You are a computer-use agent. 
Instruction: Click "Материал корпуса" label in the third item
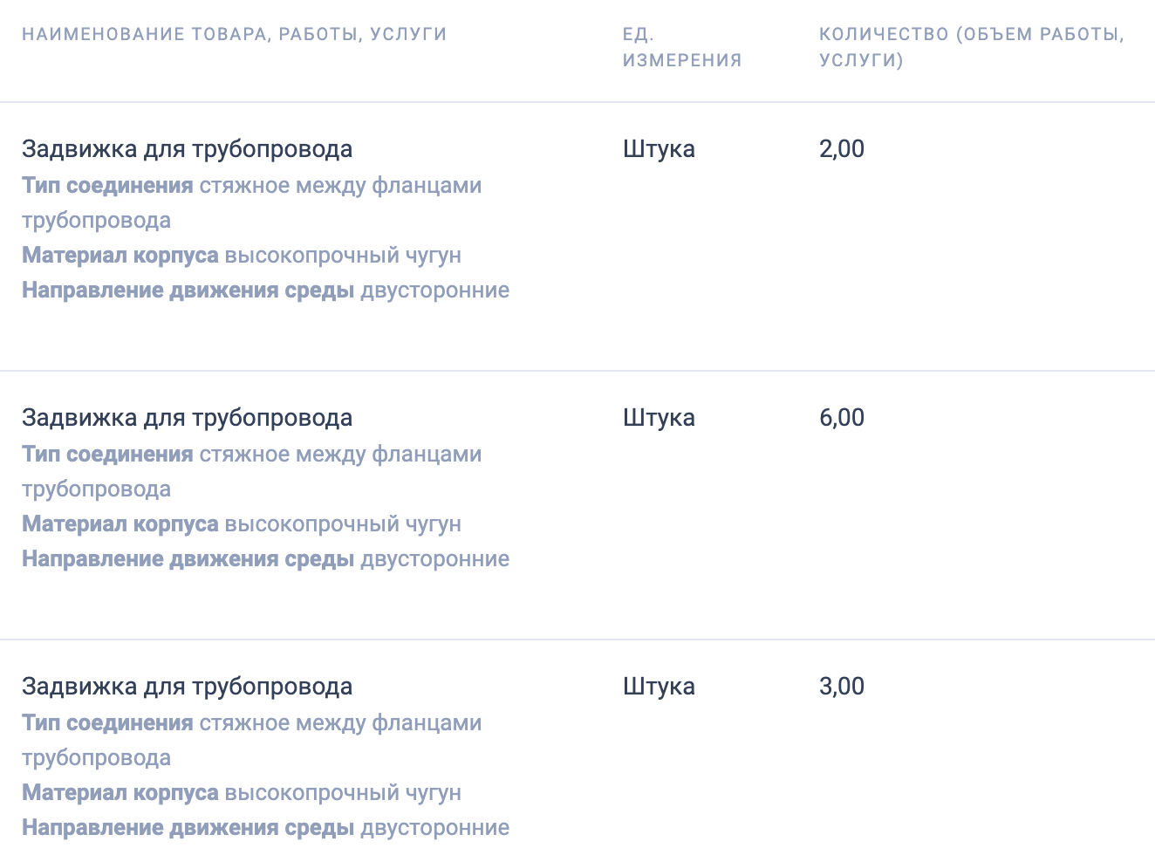coord(120,793)
